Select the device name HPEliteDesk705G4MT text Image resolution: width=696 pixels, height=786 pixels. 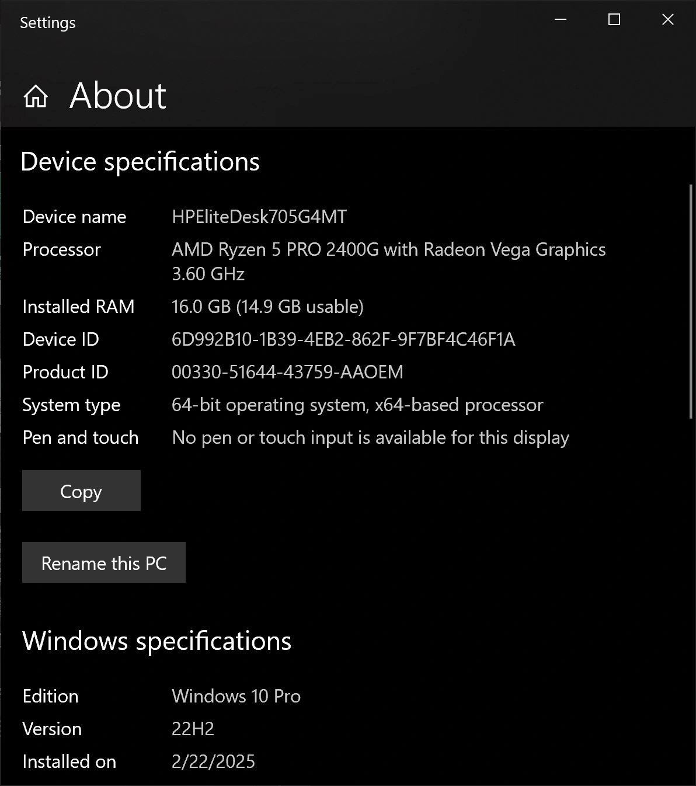[259, 217]
